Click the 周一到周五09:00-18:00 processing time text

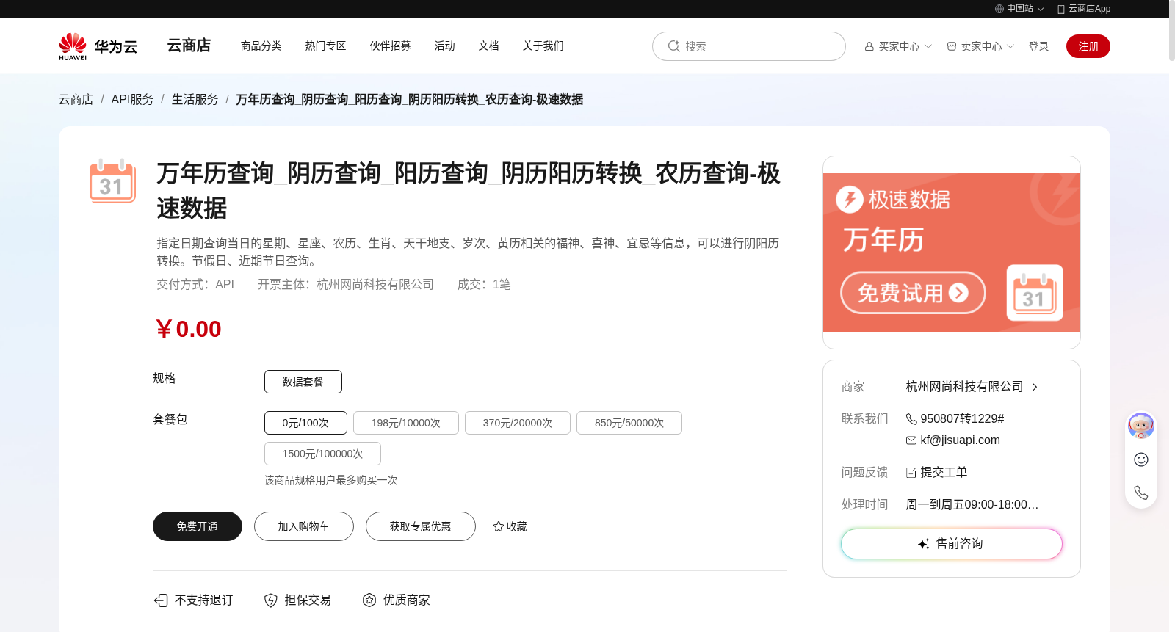[x=972, y=505]
